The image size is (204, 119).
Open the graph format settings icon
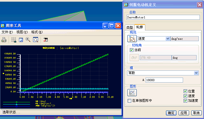click(46, 40)
